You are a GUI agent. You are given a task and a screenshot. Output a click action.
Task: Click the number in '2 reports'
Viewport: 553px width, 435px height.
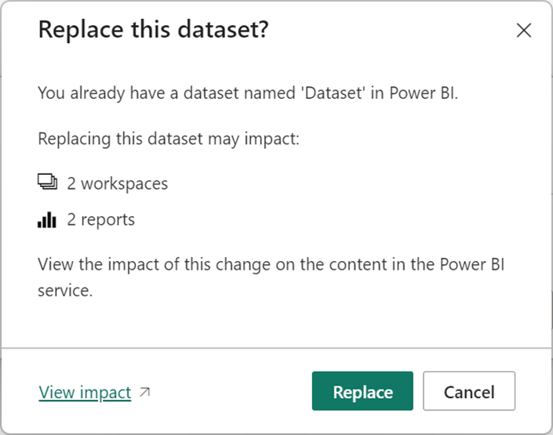click(71, 220)
